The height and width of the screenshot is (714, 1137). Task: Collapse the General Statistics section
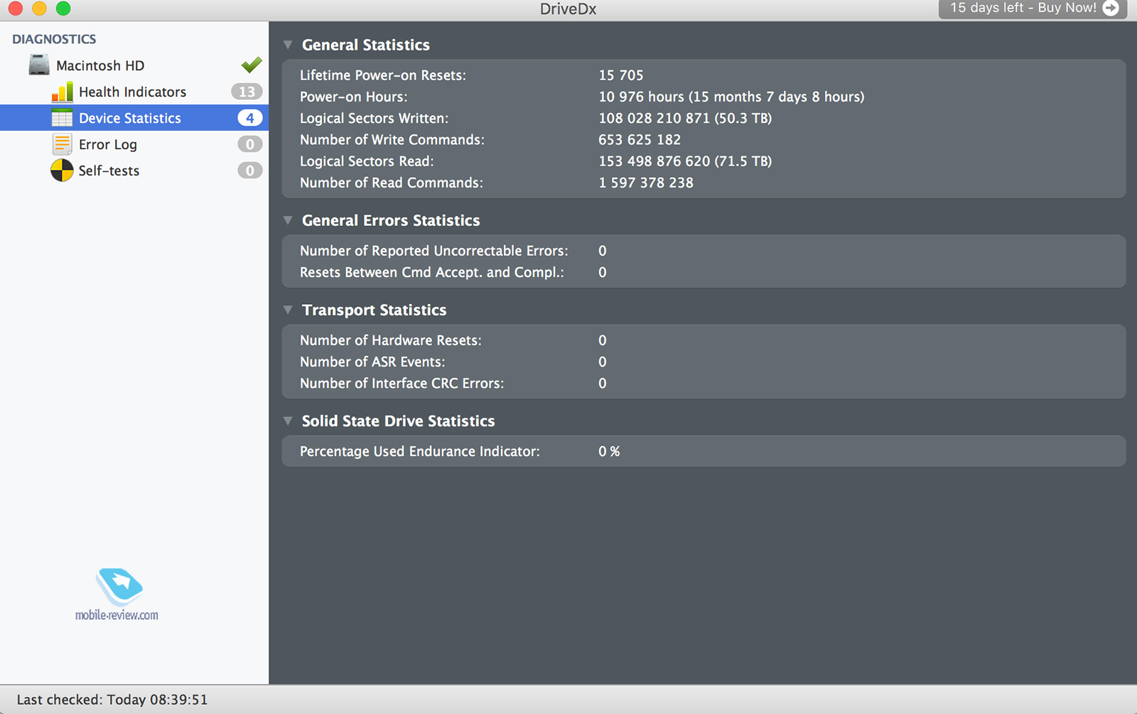(x=288, y=45)
